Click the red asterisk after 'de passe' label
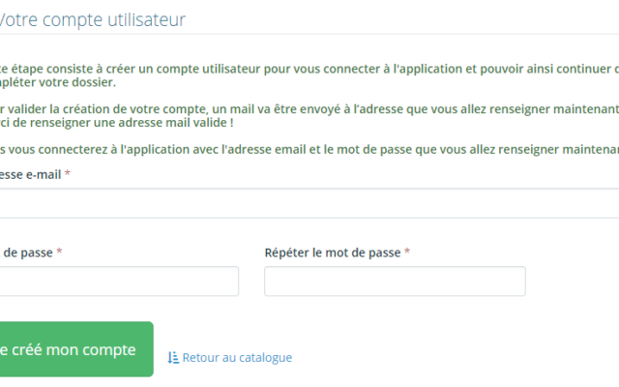619x387 pixels. (59, 252)
